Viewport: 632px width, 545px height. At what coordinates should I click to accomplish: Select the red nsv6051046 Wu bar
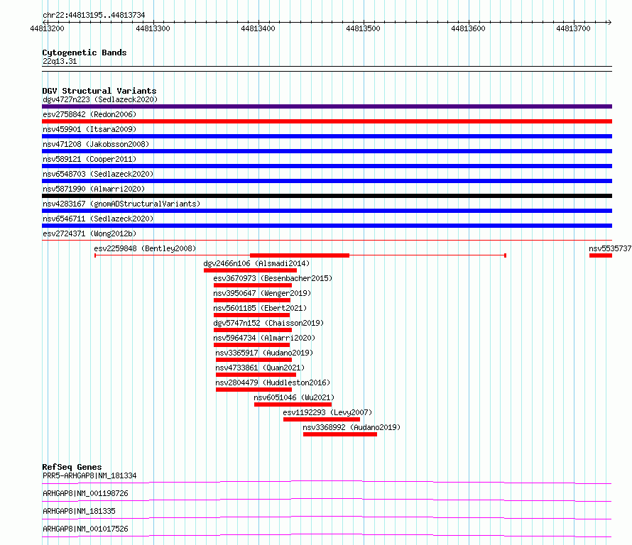click(293, 404)
